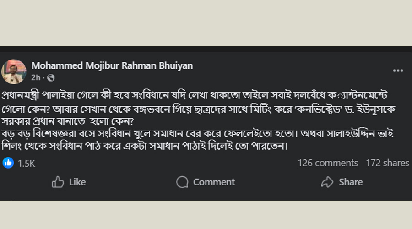View who reacted via 1.5K count

pos(27,163)
